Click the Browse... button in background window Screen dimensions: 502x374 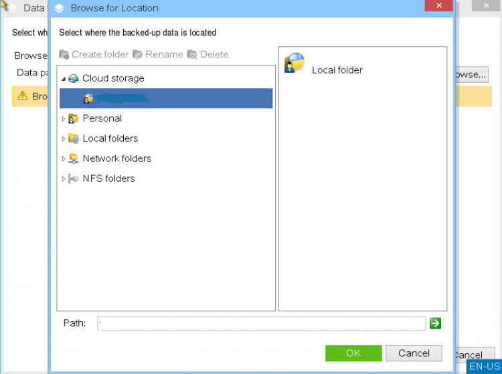(472, 75)
